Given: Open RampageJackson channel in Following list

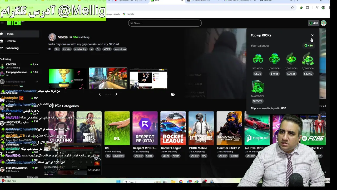Looking at the screenshot, I should click(19, 74).
